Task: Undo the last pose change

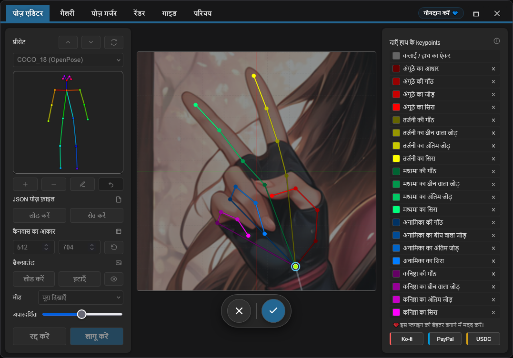Action: pos(111,184)
